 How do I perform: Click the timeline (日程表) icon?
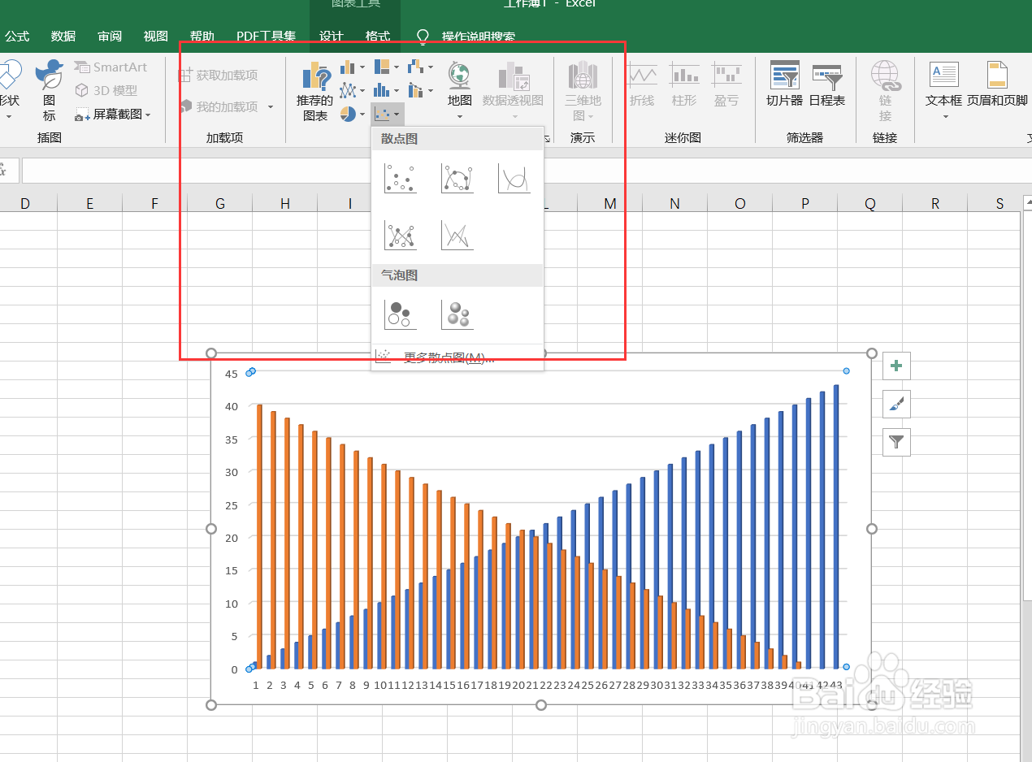828,81
